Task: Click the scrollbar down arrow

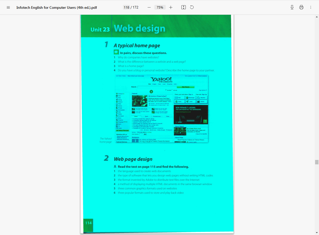Action: pyautogui.click(x=317, y=232)
